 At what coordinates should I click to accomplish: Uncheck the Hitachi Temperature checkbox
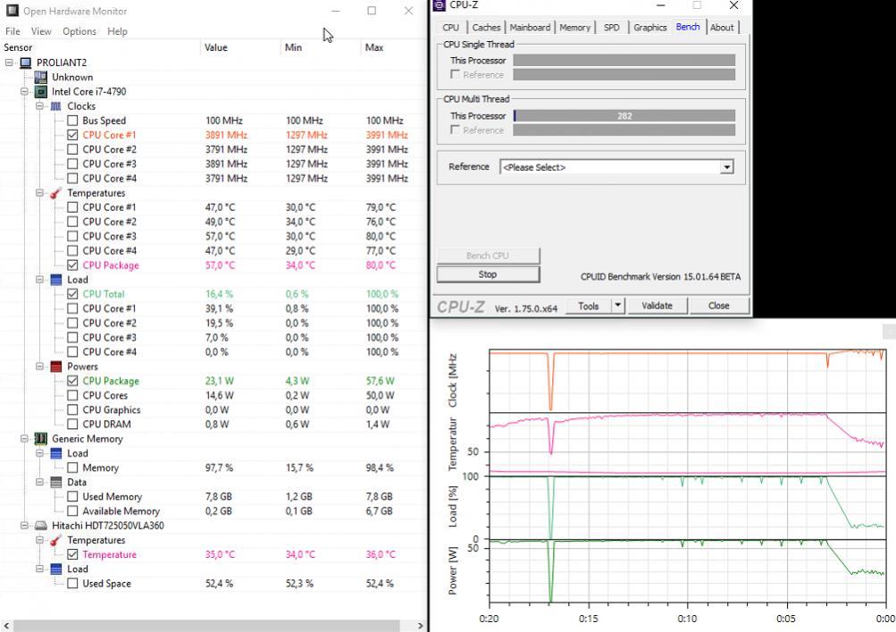(x=72, y=555)
